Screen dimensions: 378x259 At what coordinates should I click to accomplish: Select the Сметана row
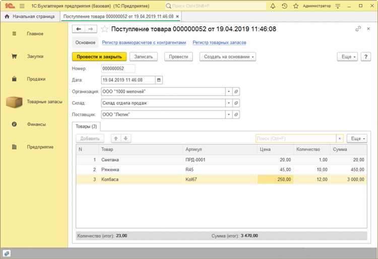pos(222,160)
